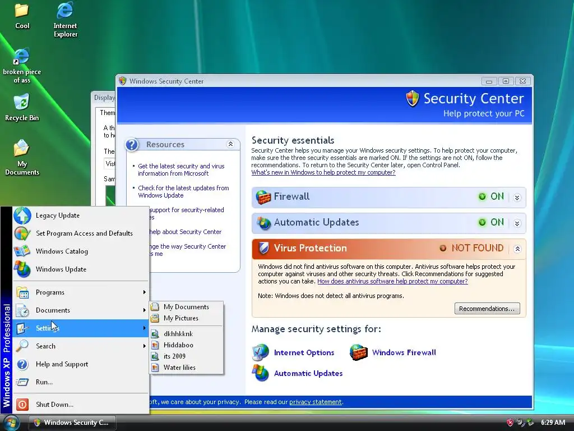This screenshot has width=574, height=431.
Task: Click the Help and Support question icon
Action: [x=22, y=364]
